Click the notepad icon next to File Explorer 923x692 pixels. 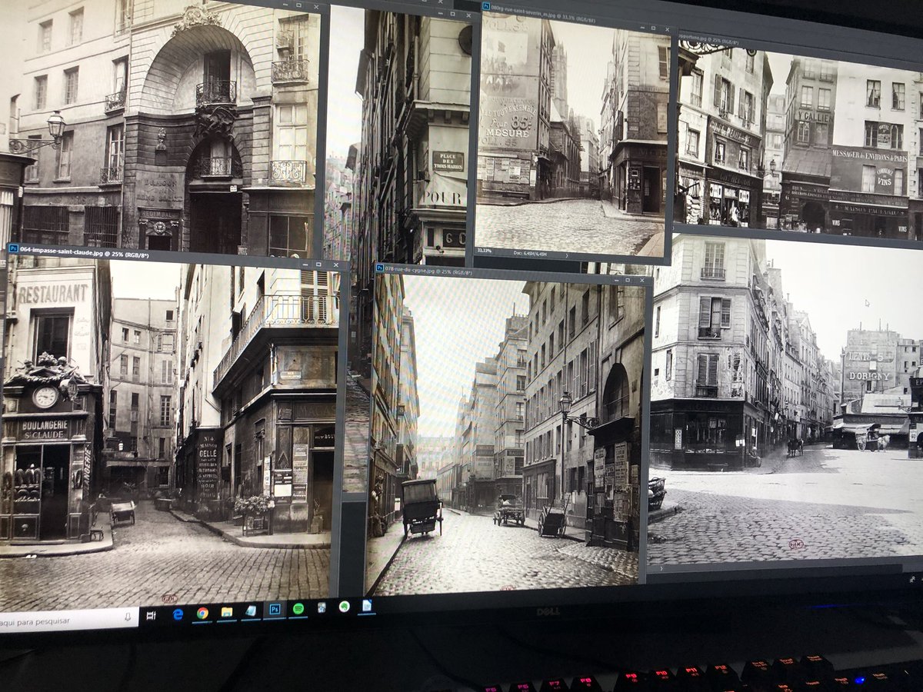pos(250,611)
